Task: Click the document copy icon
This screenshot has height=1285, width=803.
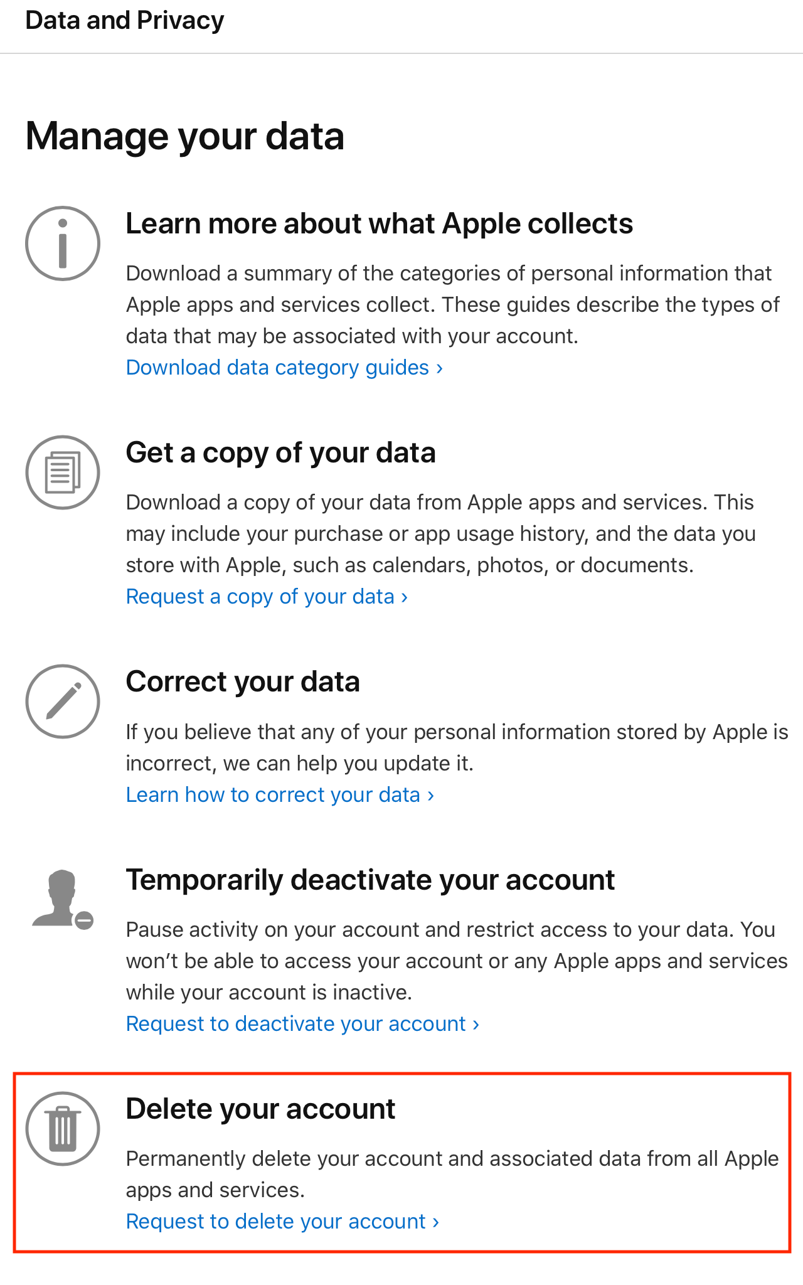Action: 63,472
